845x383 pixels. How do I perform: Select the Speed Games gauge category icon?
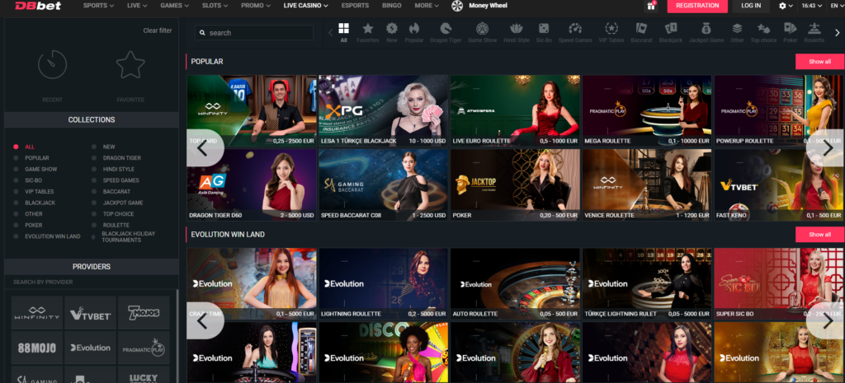(x=575, y=29)
